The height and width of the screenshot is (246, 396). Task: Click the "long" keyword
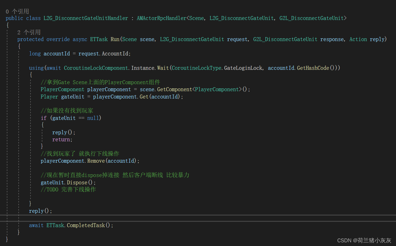coord(35,54)
